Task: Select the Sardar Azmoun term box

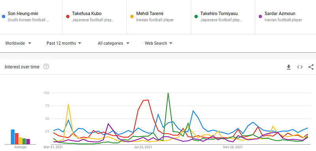Action: pos(286,17)
